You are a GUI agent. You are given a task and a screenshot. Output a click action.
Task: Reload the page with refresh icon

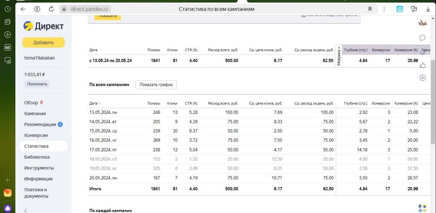coord(51,9)
